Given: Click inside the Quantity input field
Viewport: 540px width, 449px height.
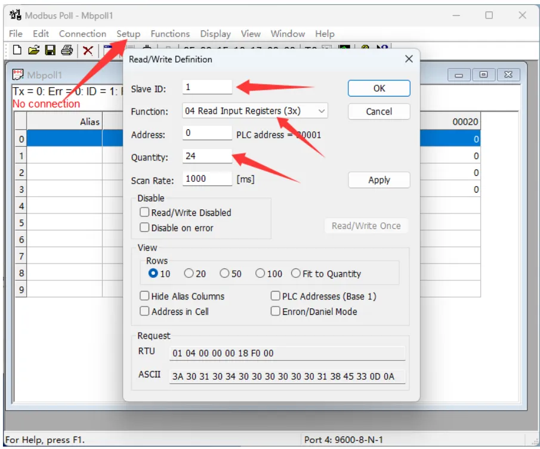Looking at the screenshot, I should click(206, 156).
